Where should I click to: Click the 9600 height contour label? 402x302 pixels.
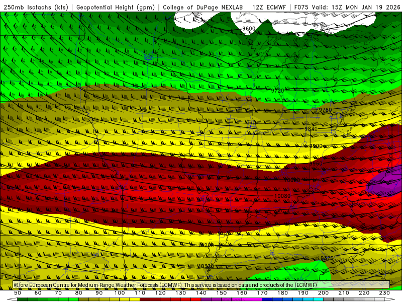tap(249, 28)
